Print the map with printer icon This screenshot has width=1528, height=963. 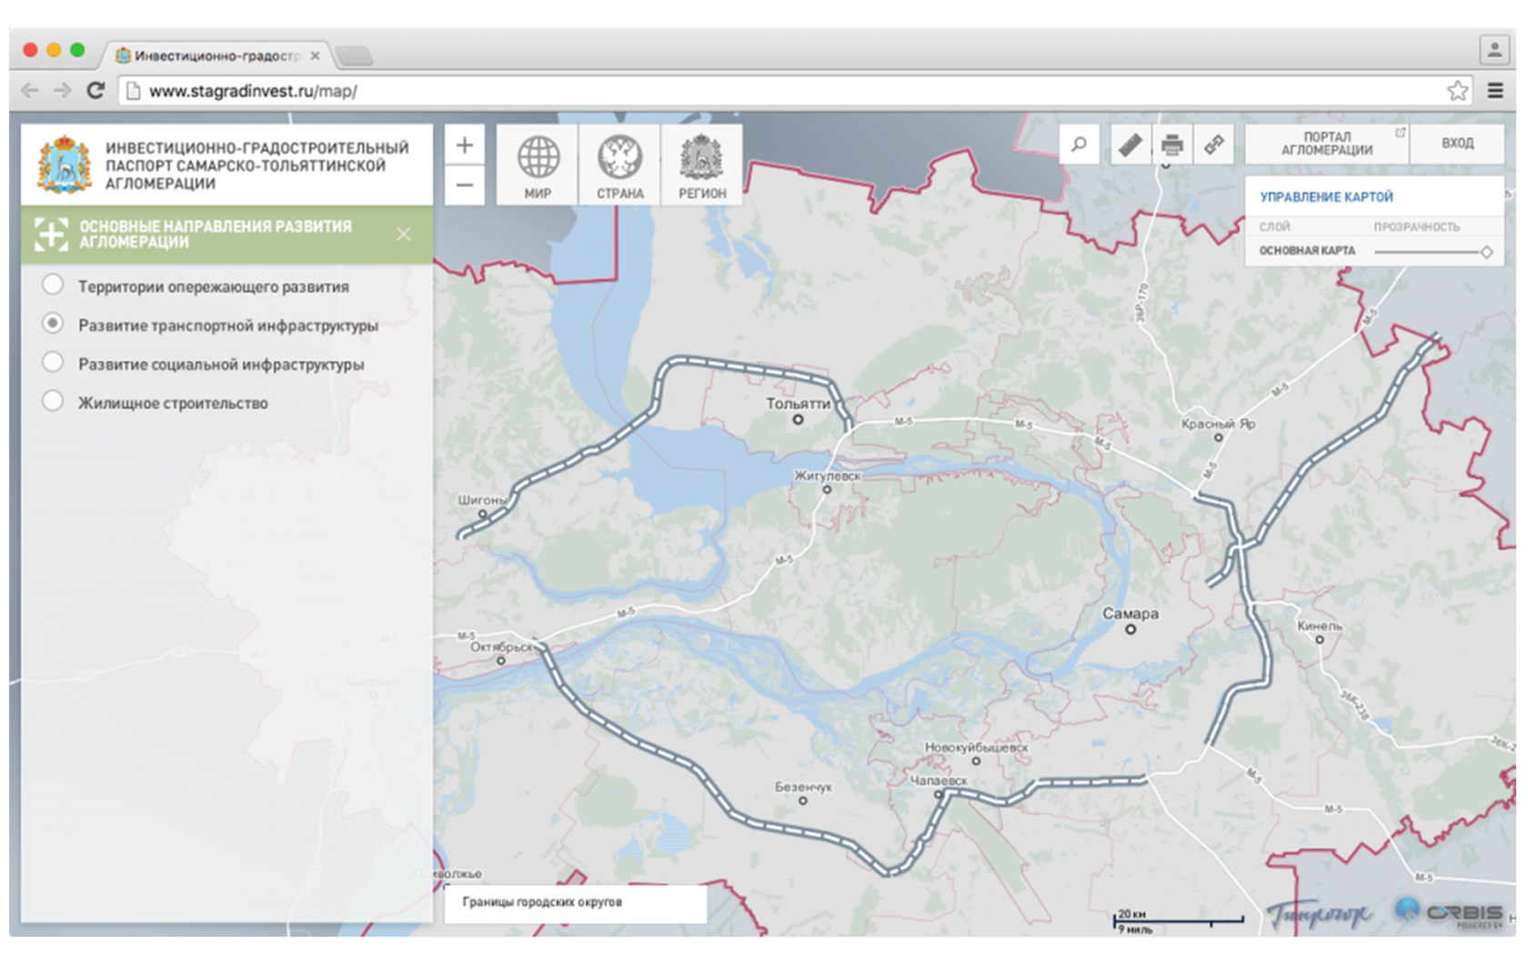(x=1172, y=144)
